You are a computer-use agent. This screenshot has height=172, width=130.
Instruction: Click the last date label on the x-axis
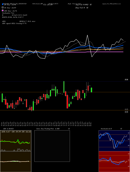click(91, 124)
